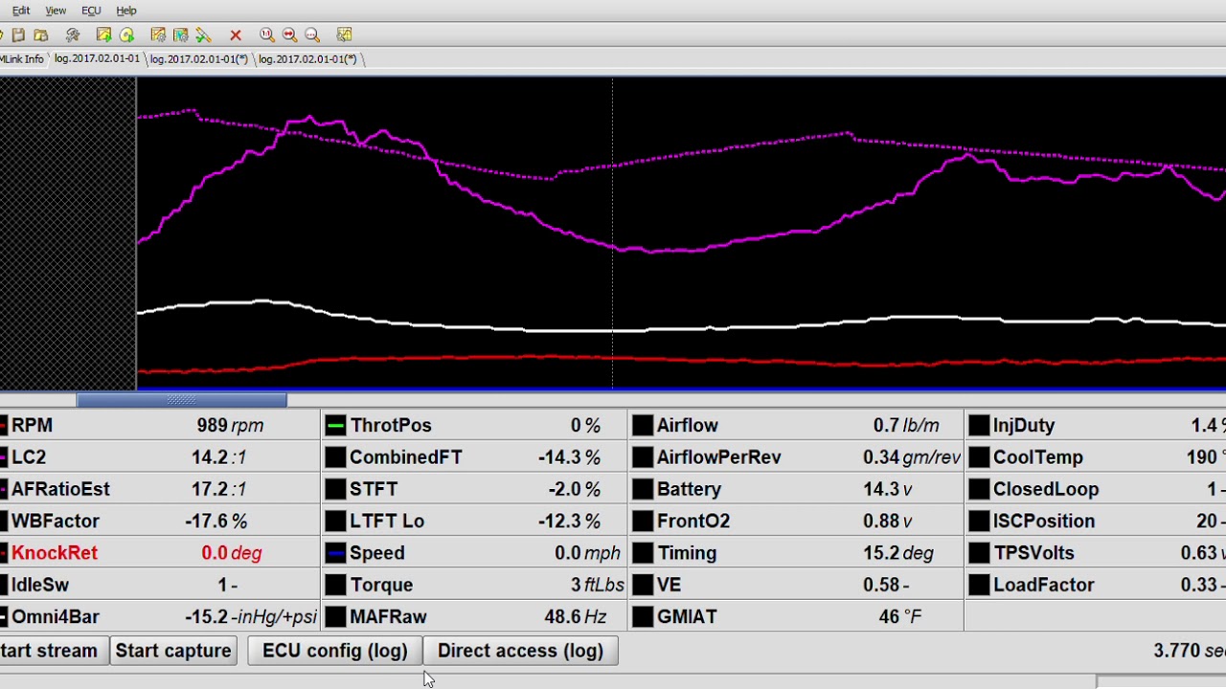
Task: Select the RPM parameter label
Action: click(x=32, y=426)
